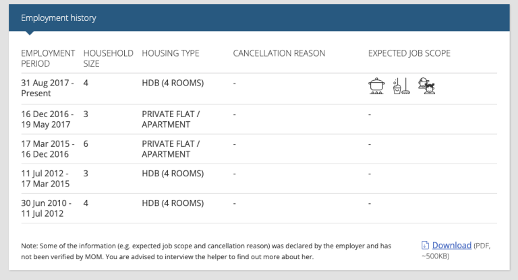Click household size 6 cell
Screen dimensions: 518x280
pos(86,144)
